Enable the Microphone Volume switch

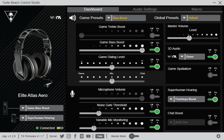(x=155, y=97)
